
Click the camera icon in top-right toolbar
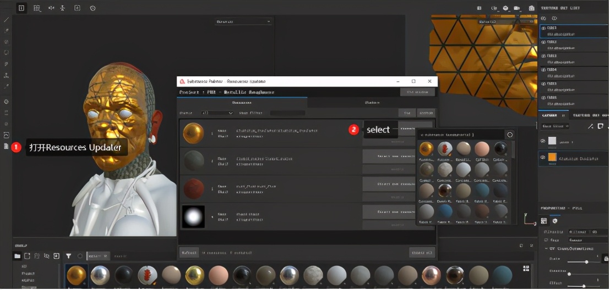click(x=516, y=8)
